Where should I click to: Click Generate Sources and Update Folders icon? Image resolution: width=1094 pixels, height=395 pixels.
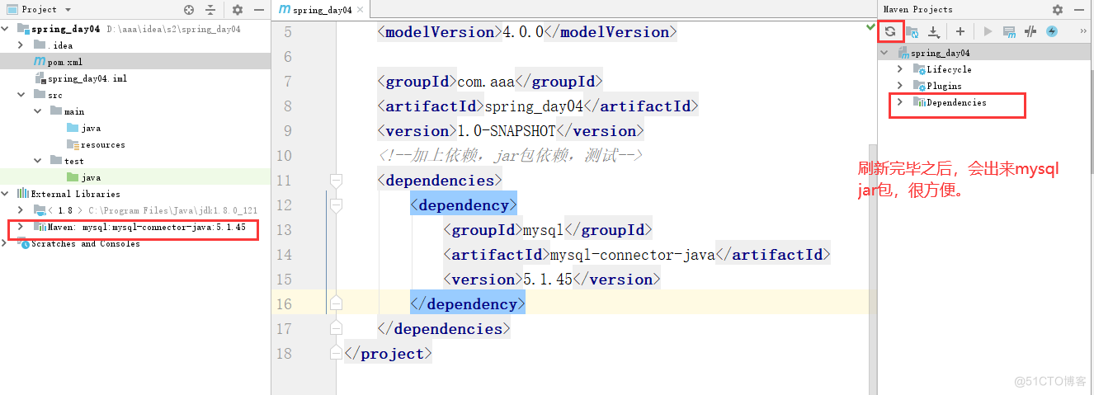[x=912, y=31]
